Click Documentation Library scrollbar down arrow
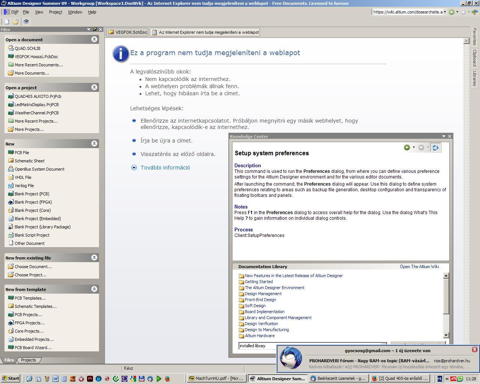Screen dimensions: 480x384 (x=446, y=335)
